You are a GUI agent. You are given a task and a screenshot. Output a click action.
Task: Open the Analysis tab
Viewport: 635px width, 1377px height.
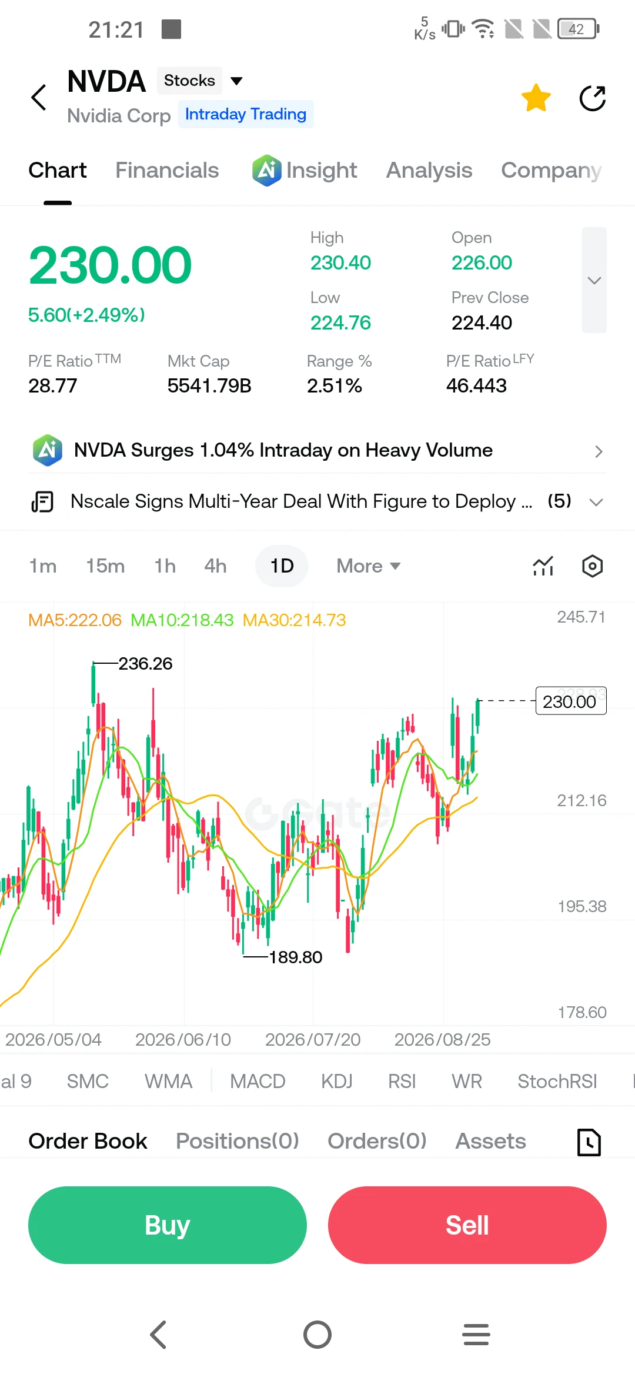429,171
